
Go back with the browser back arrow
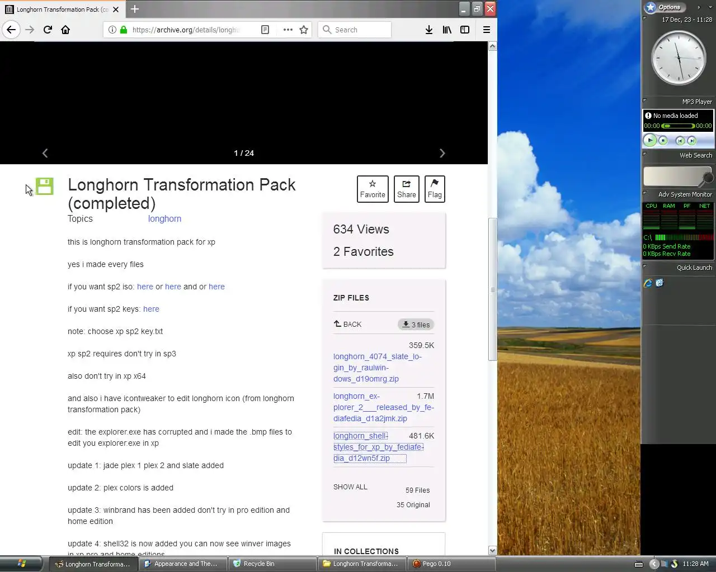pos(11,30)
